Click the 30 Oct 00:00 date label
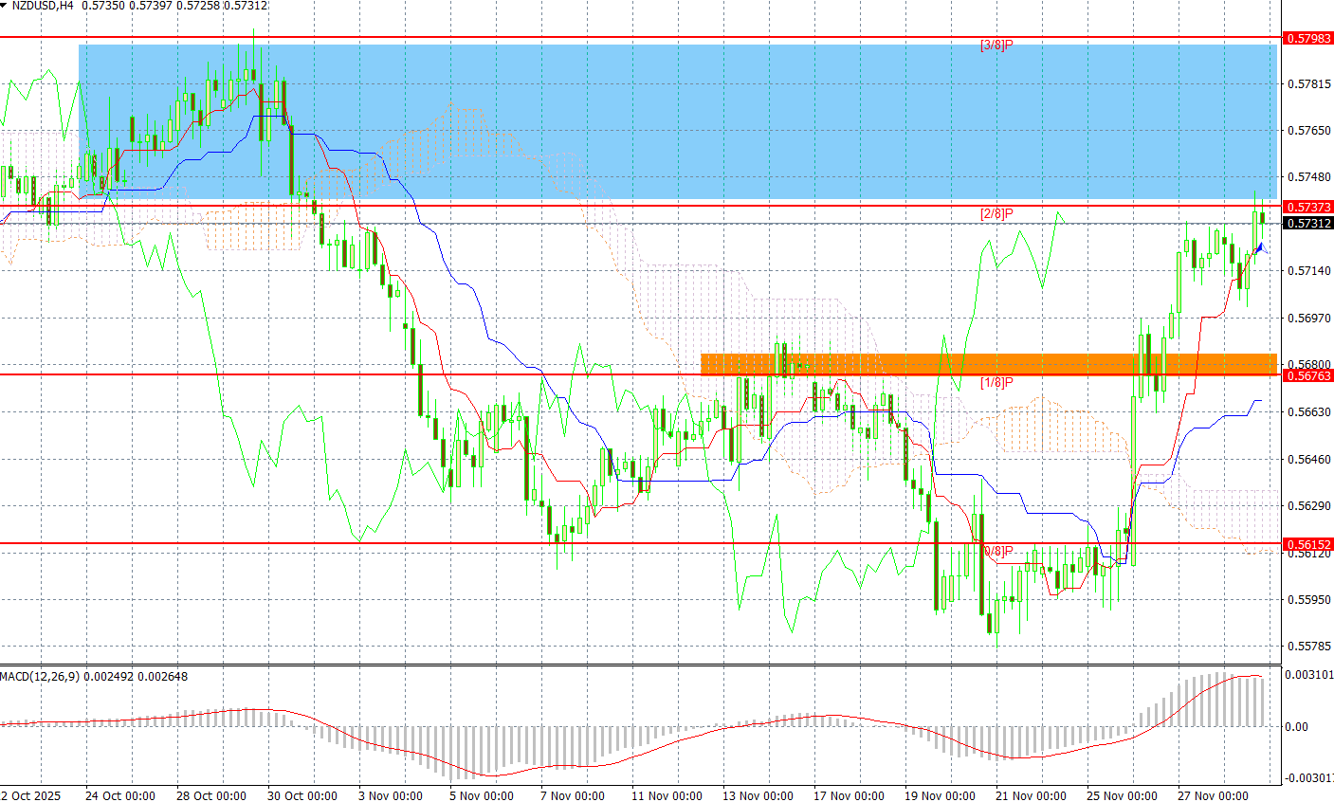 302,795
